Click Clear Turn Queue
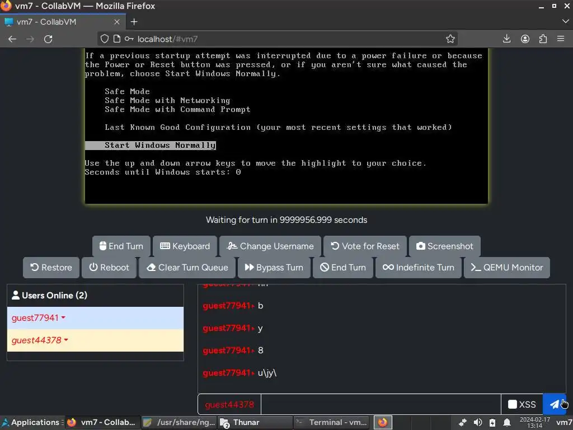The height and width of the screenshot is (430, 573). pos(187,267)
